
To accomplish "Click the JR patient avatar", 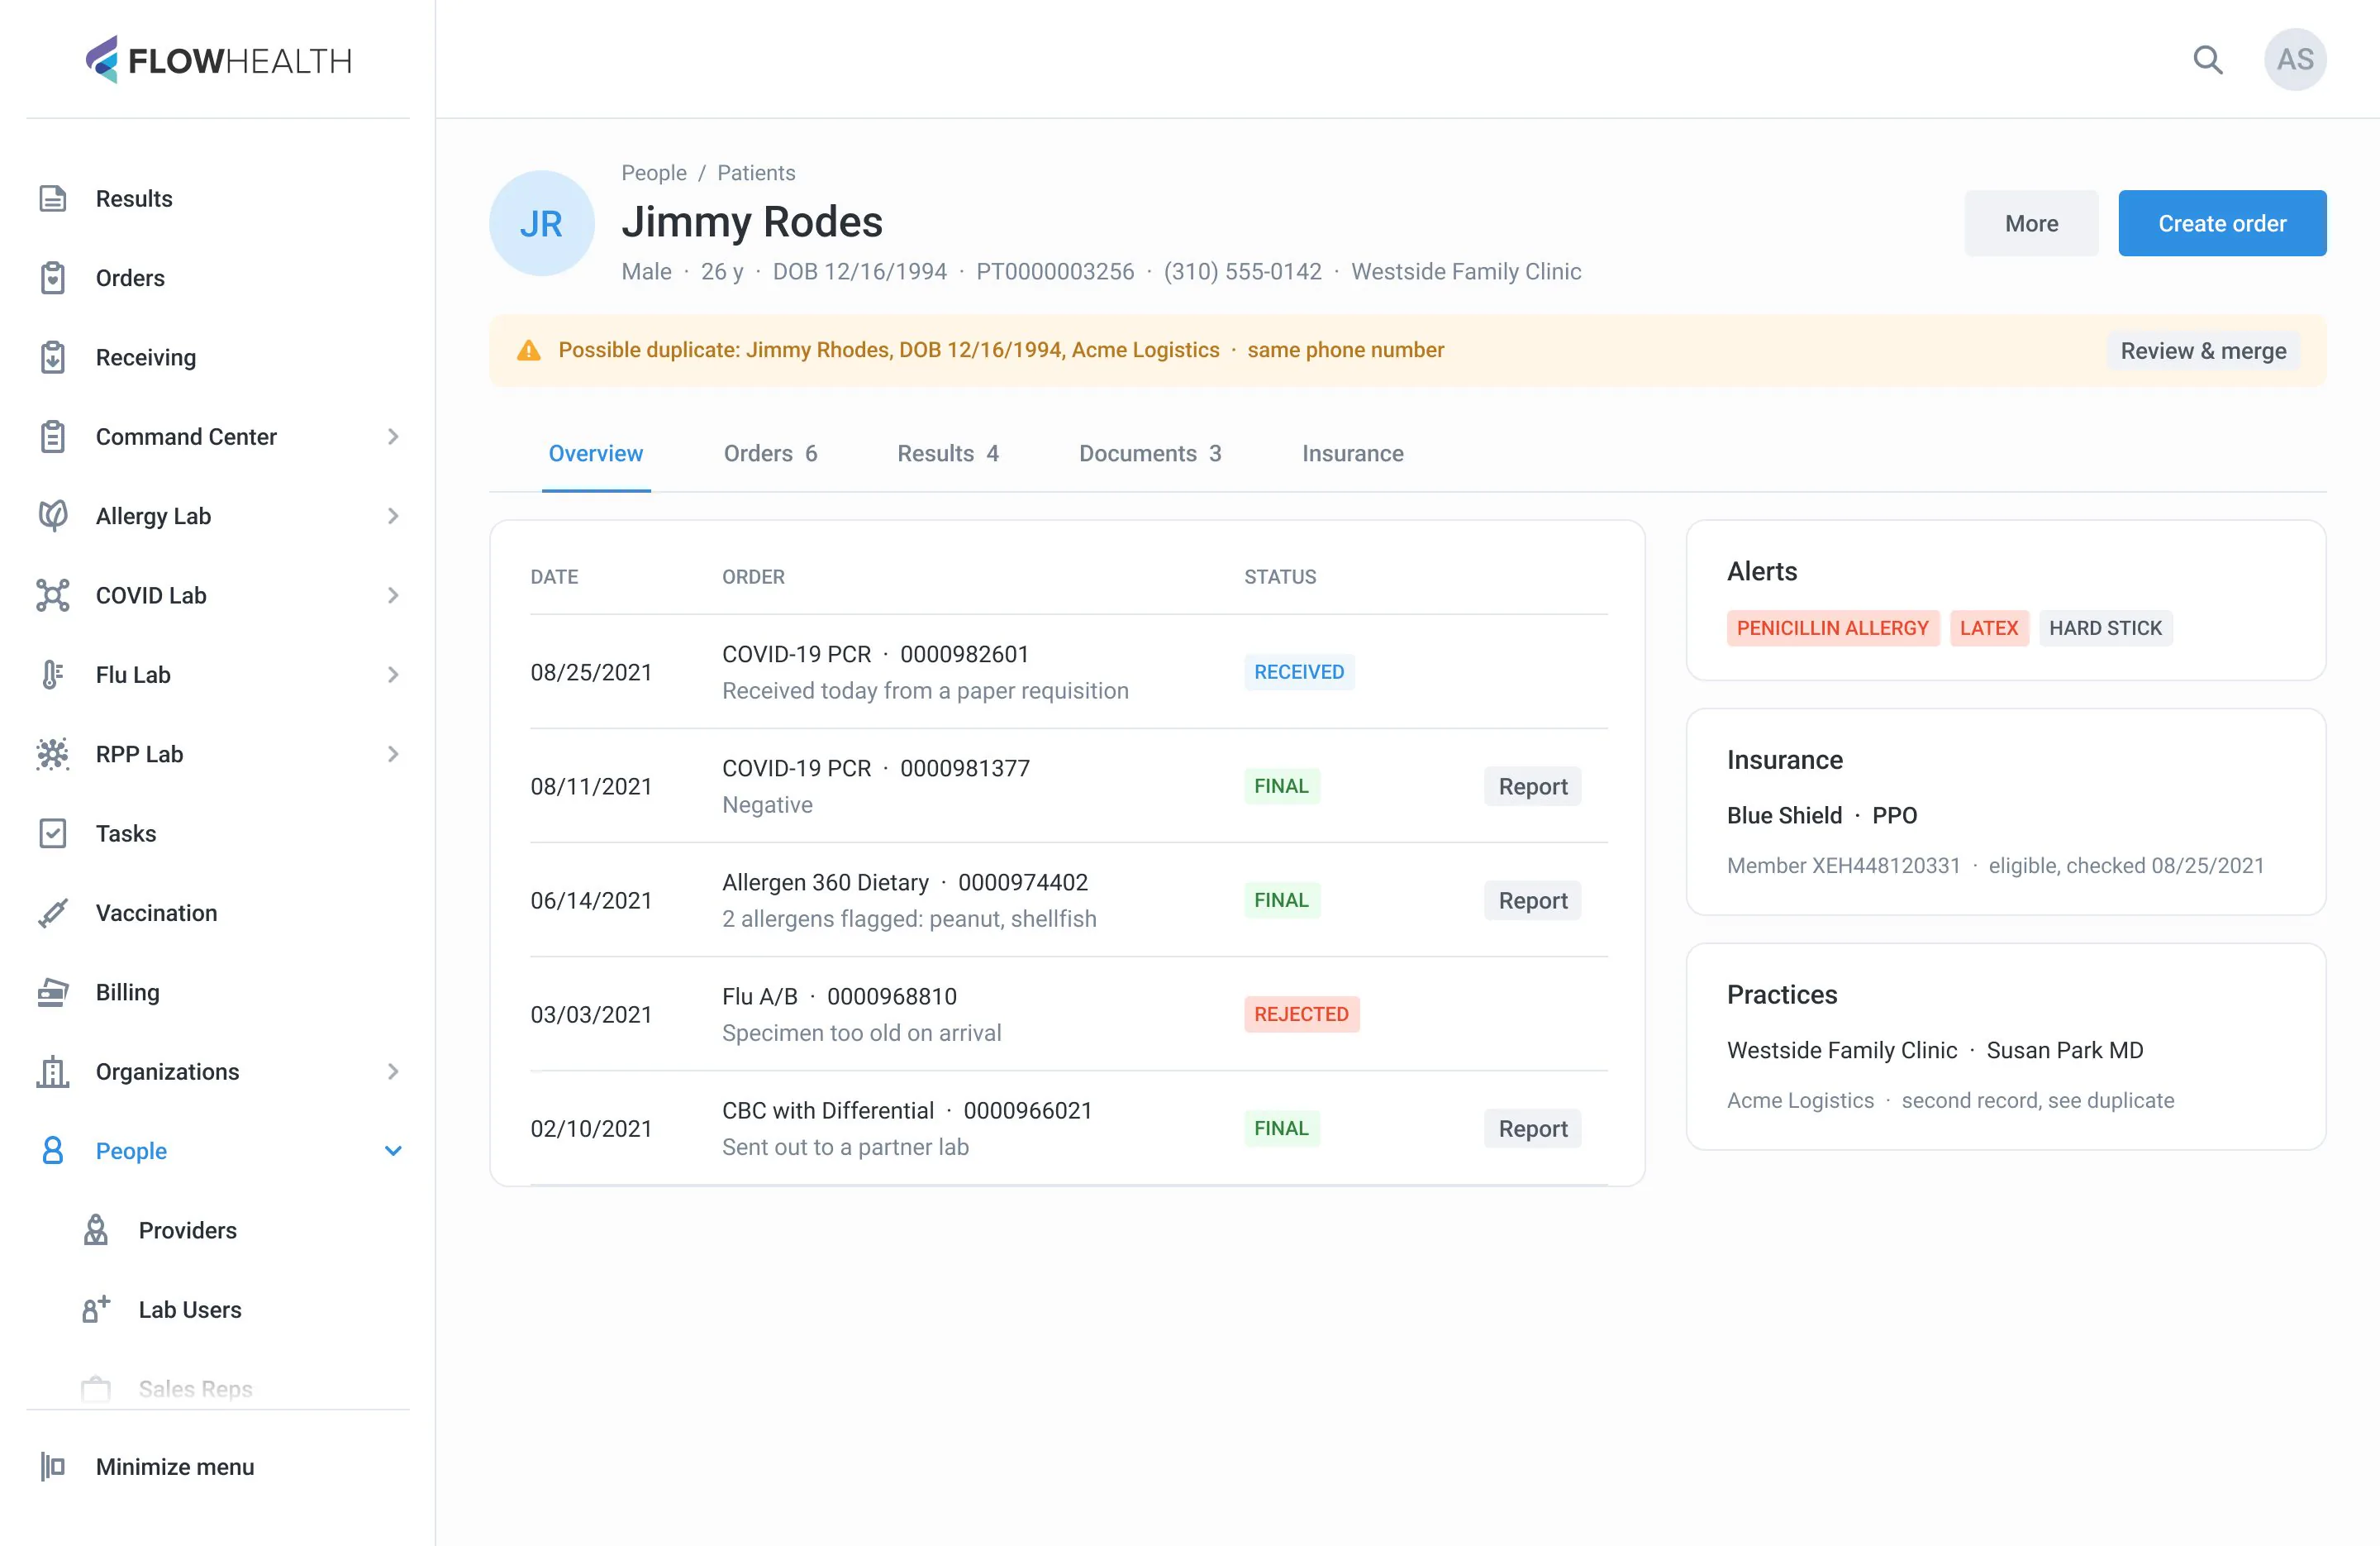I will coord(542,223).
